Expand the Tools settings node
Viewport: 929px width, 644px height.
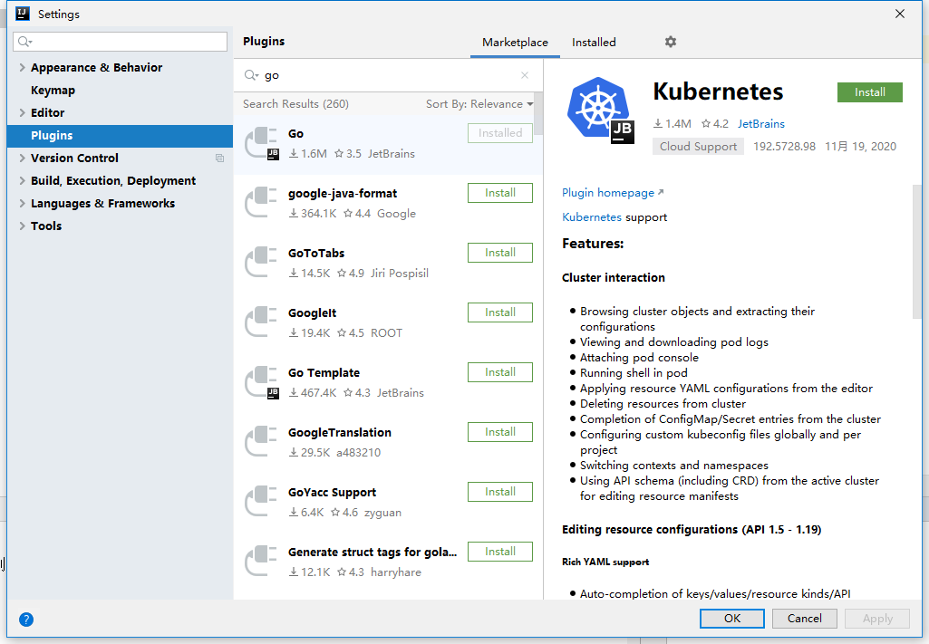tap(22, 226)
